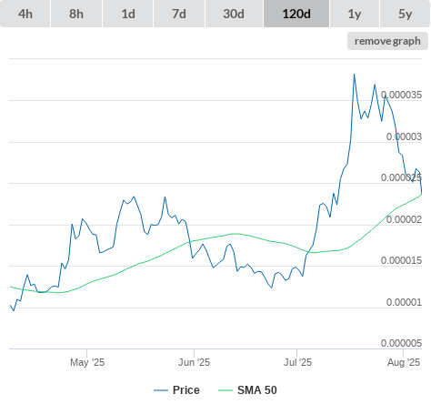Open the 30d chart view
The image size is (431, 414).
[x=234, y=14]
